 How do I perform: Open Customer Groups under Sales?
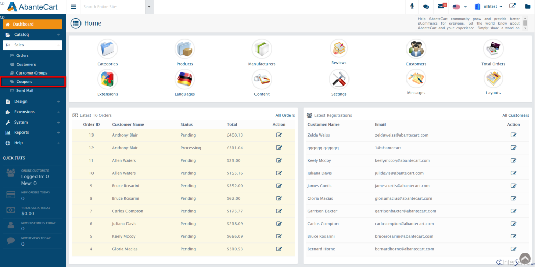click(32, 73)
